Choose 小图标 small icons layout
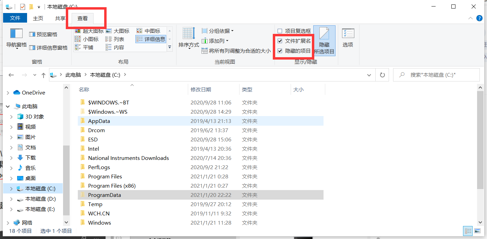 point(87,39)
